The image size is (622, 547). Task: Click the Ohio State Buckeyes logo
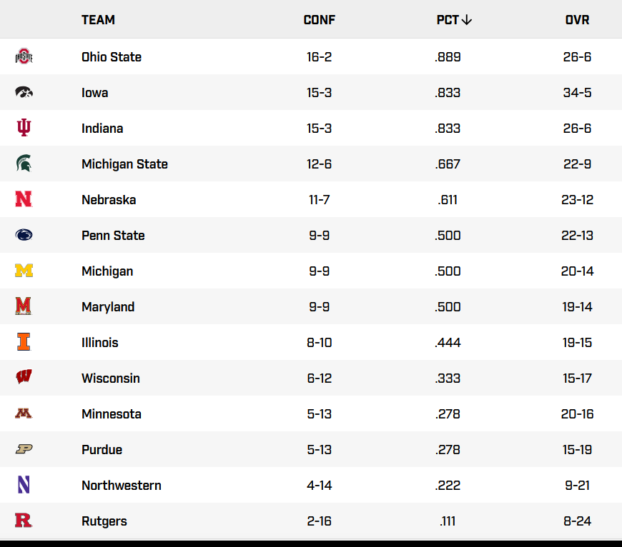[24, 57]
